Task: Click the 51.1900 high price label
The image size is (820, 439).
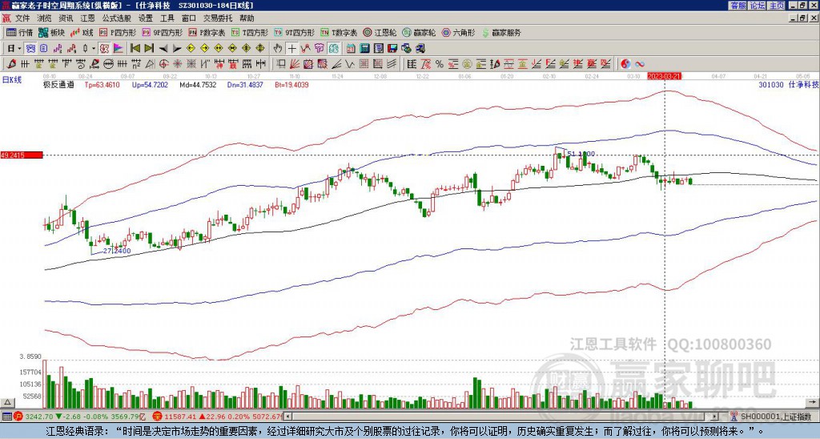Action: pyautogui.click(x=581, y=154)
